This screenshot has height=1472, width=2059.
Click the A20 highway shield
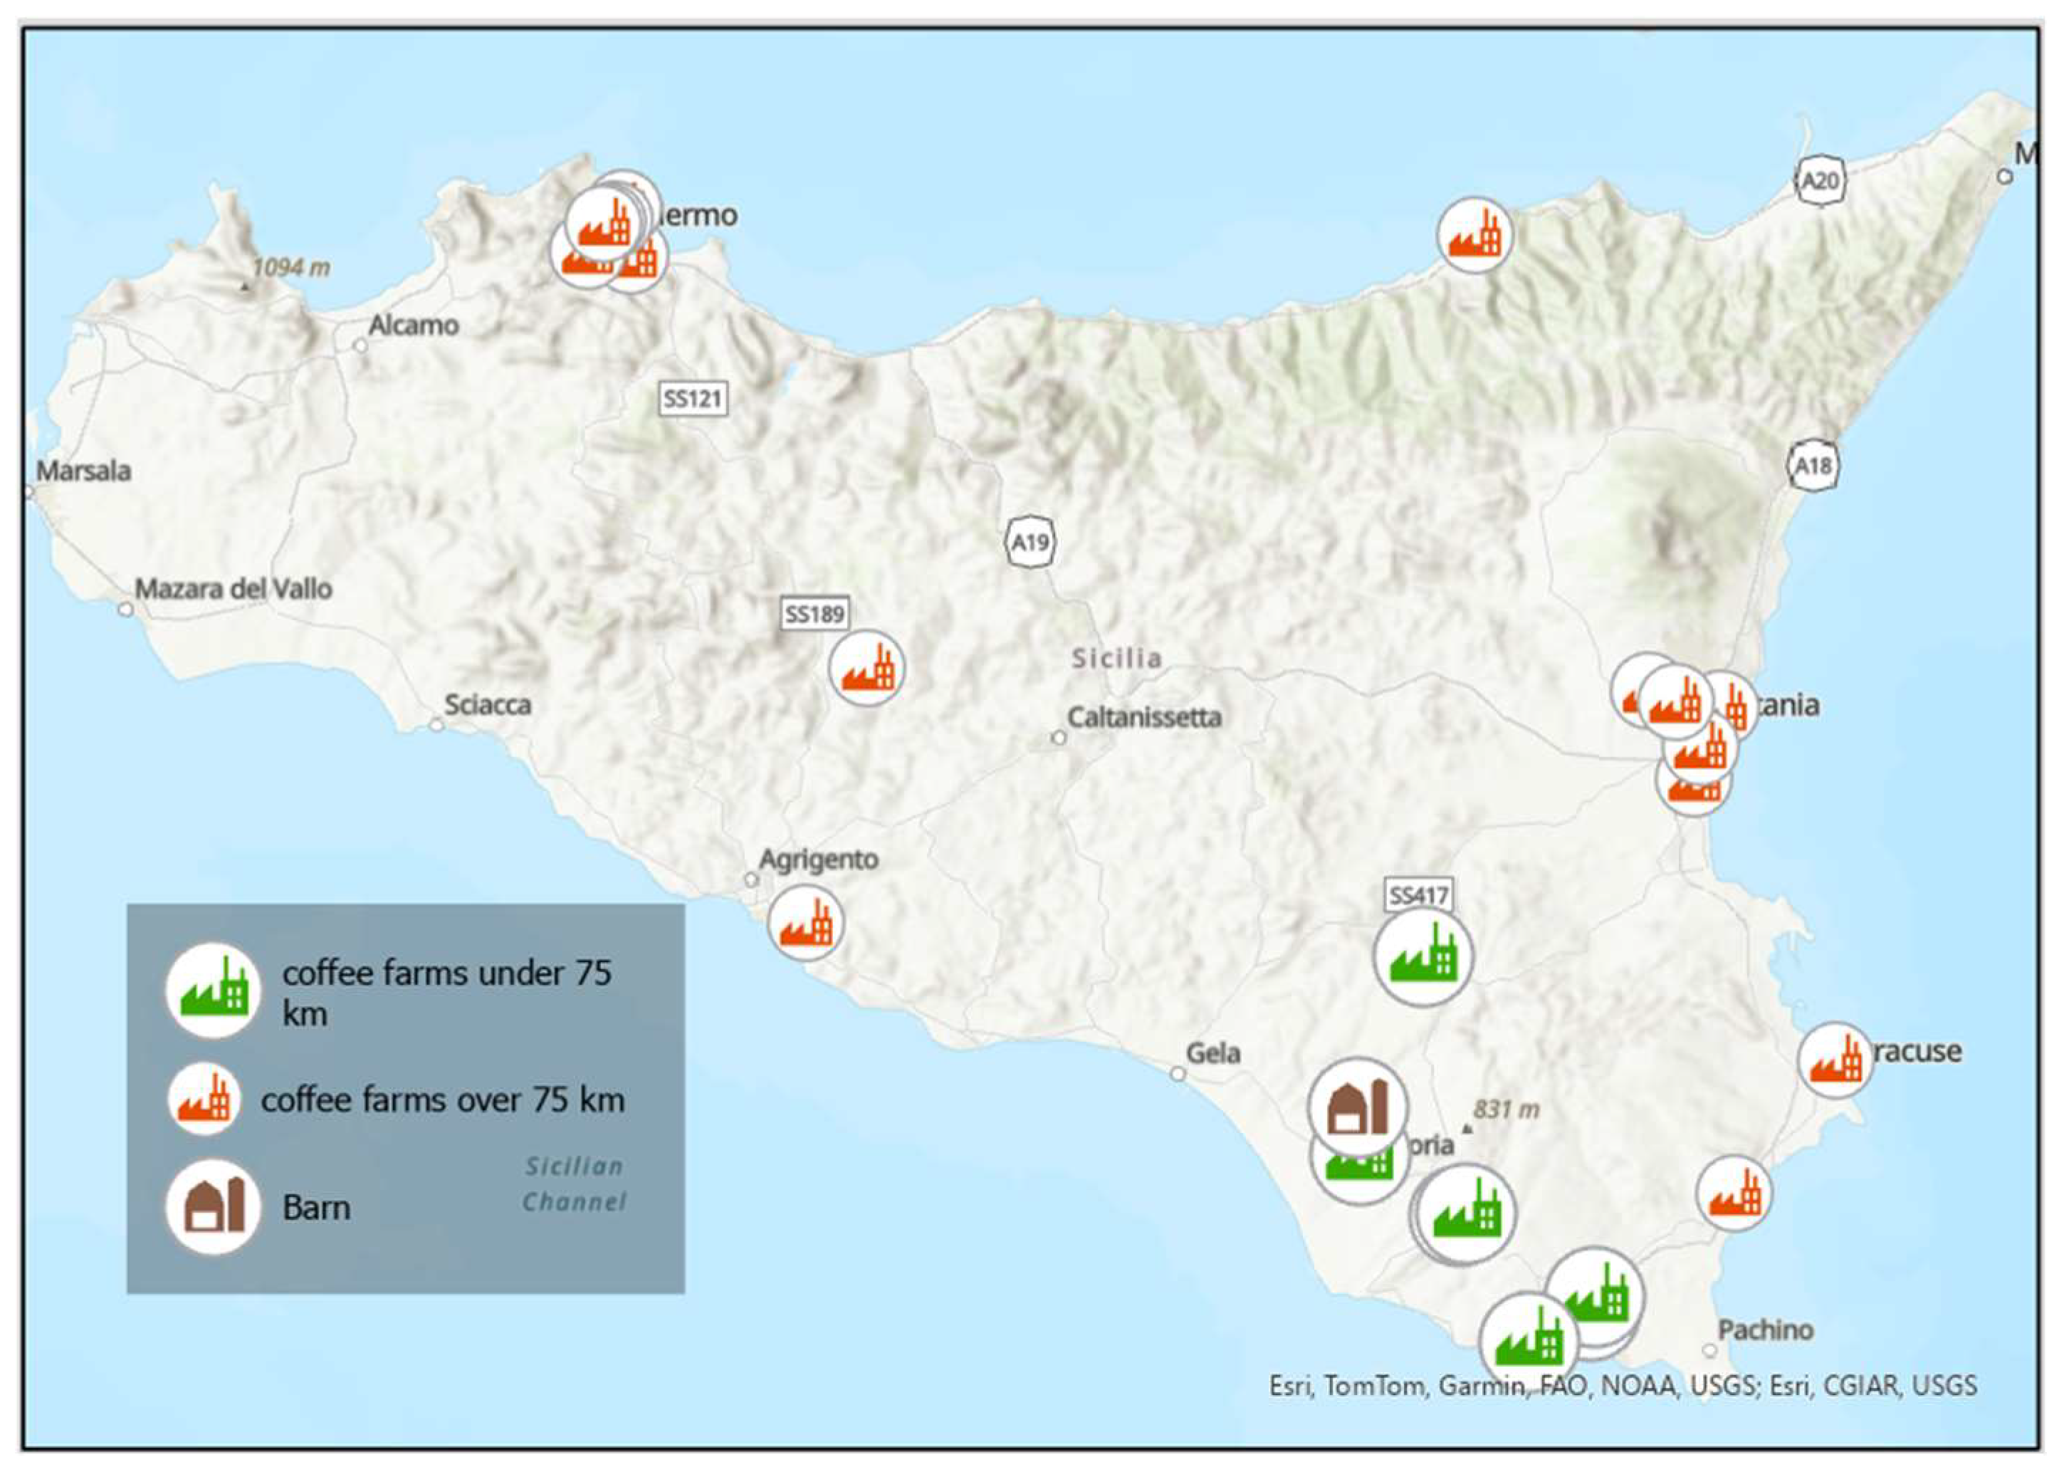coord(1820,180)
